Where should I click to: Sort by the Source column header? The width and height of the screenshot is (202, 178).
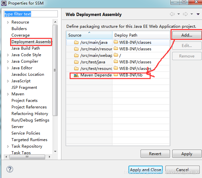[89, 35]
